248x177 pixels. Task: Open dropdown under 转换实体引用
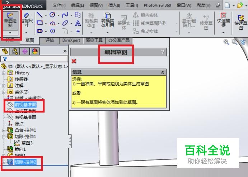pyautogui.click(x=107, y=33)
